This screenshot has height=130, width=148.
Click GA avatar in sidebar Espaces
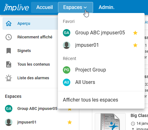[x=9, y=109]
